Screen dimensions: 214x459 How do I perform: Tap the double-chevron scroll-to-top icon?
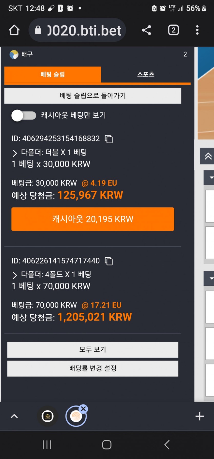208,156
